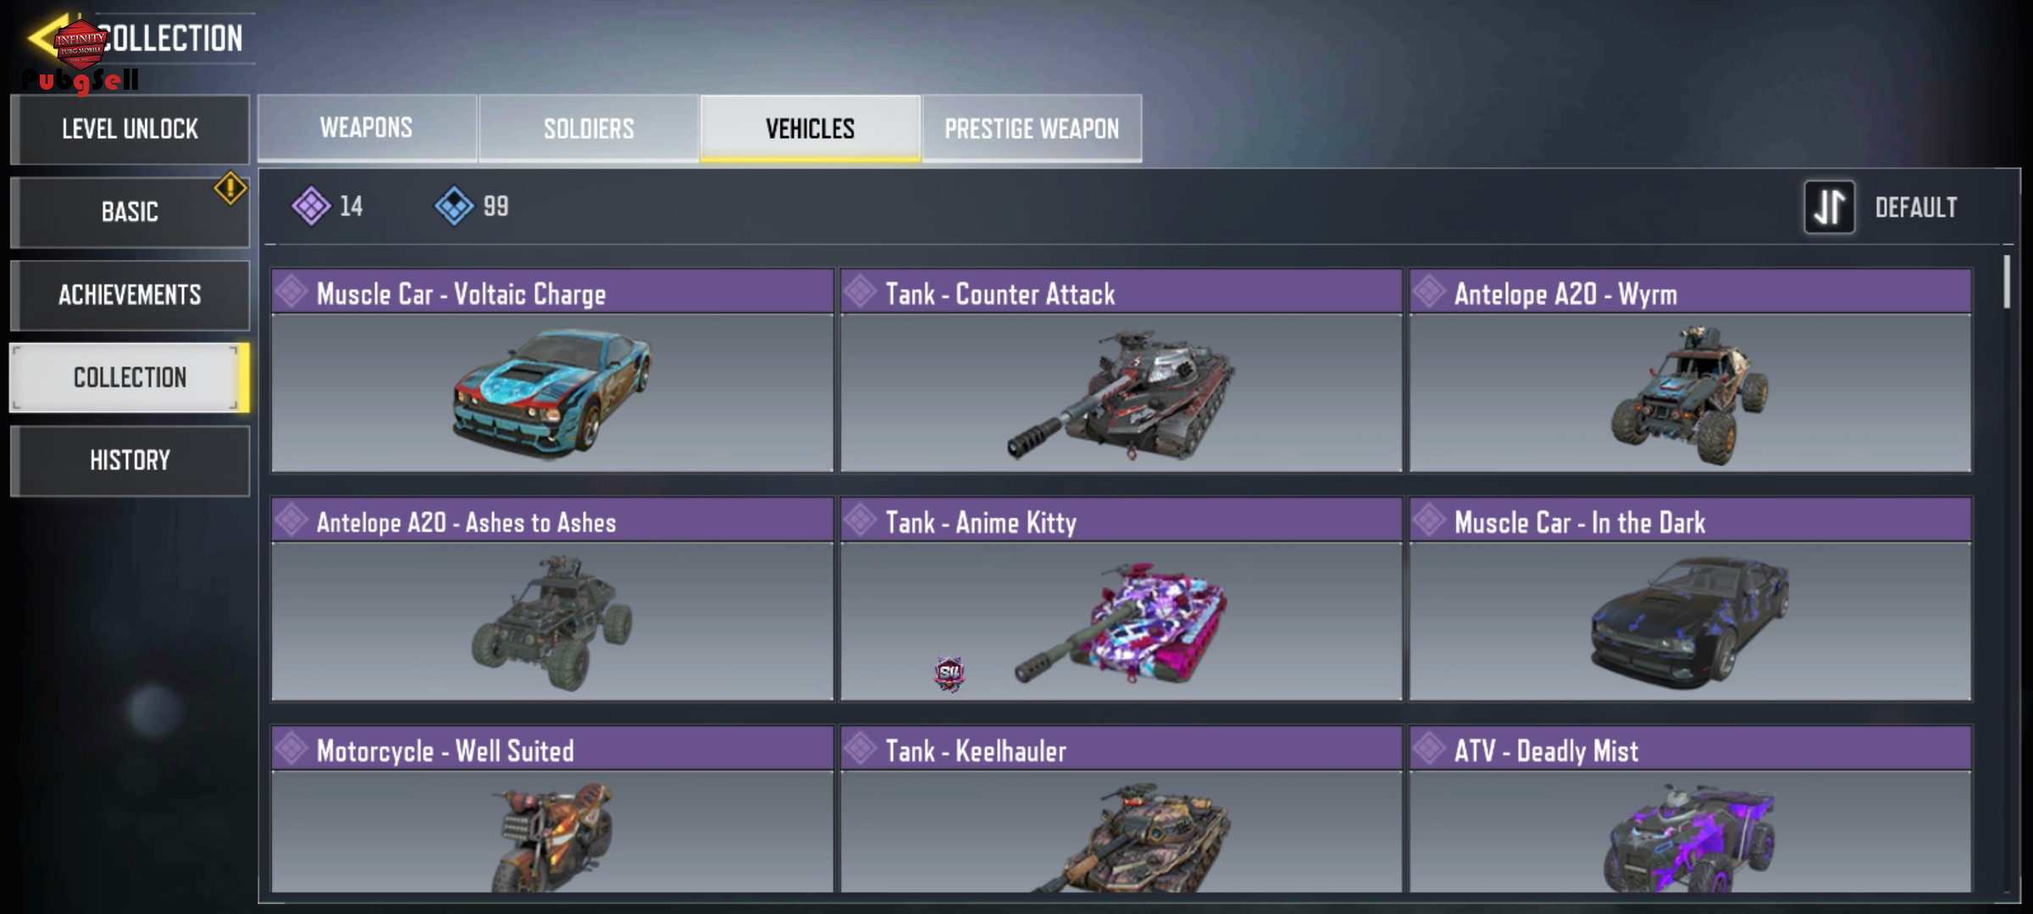
Task: Select the Muscle Car - In the Dark card
Action: 1690,599
